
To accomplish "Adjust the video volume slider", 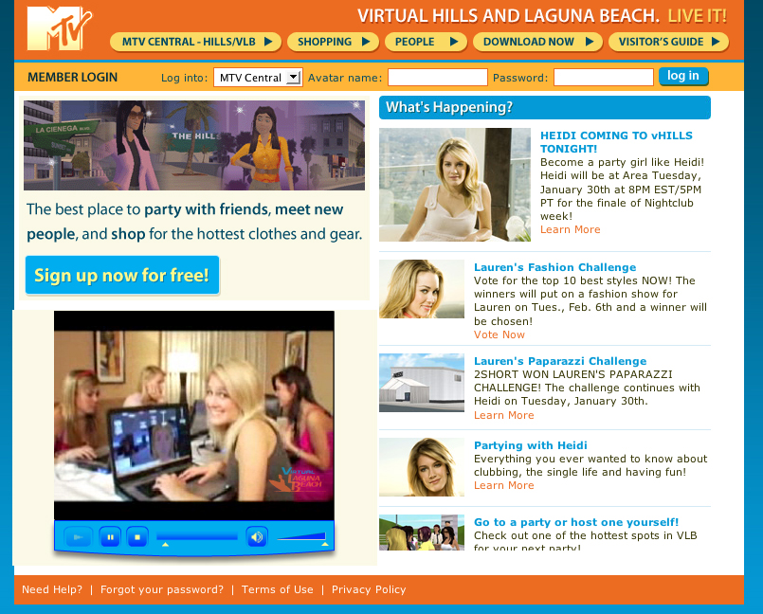I will tap(301, 537).
